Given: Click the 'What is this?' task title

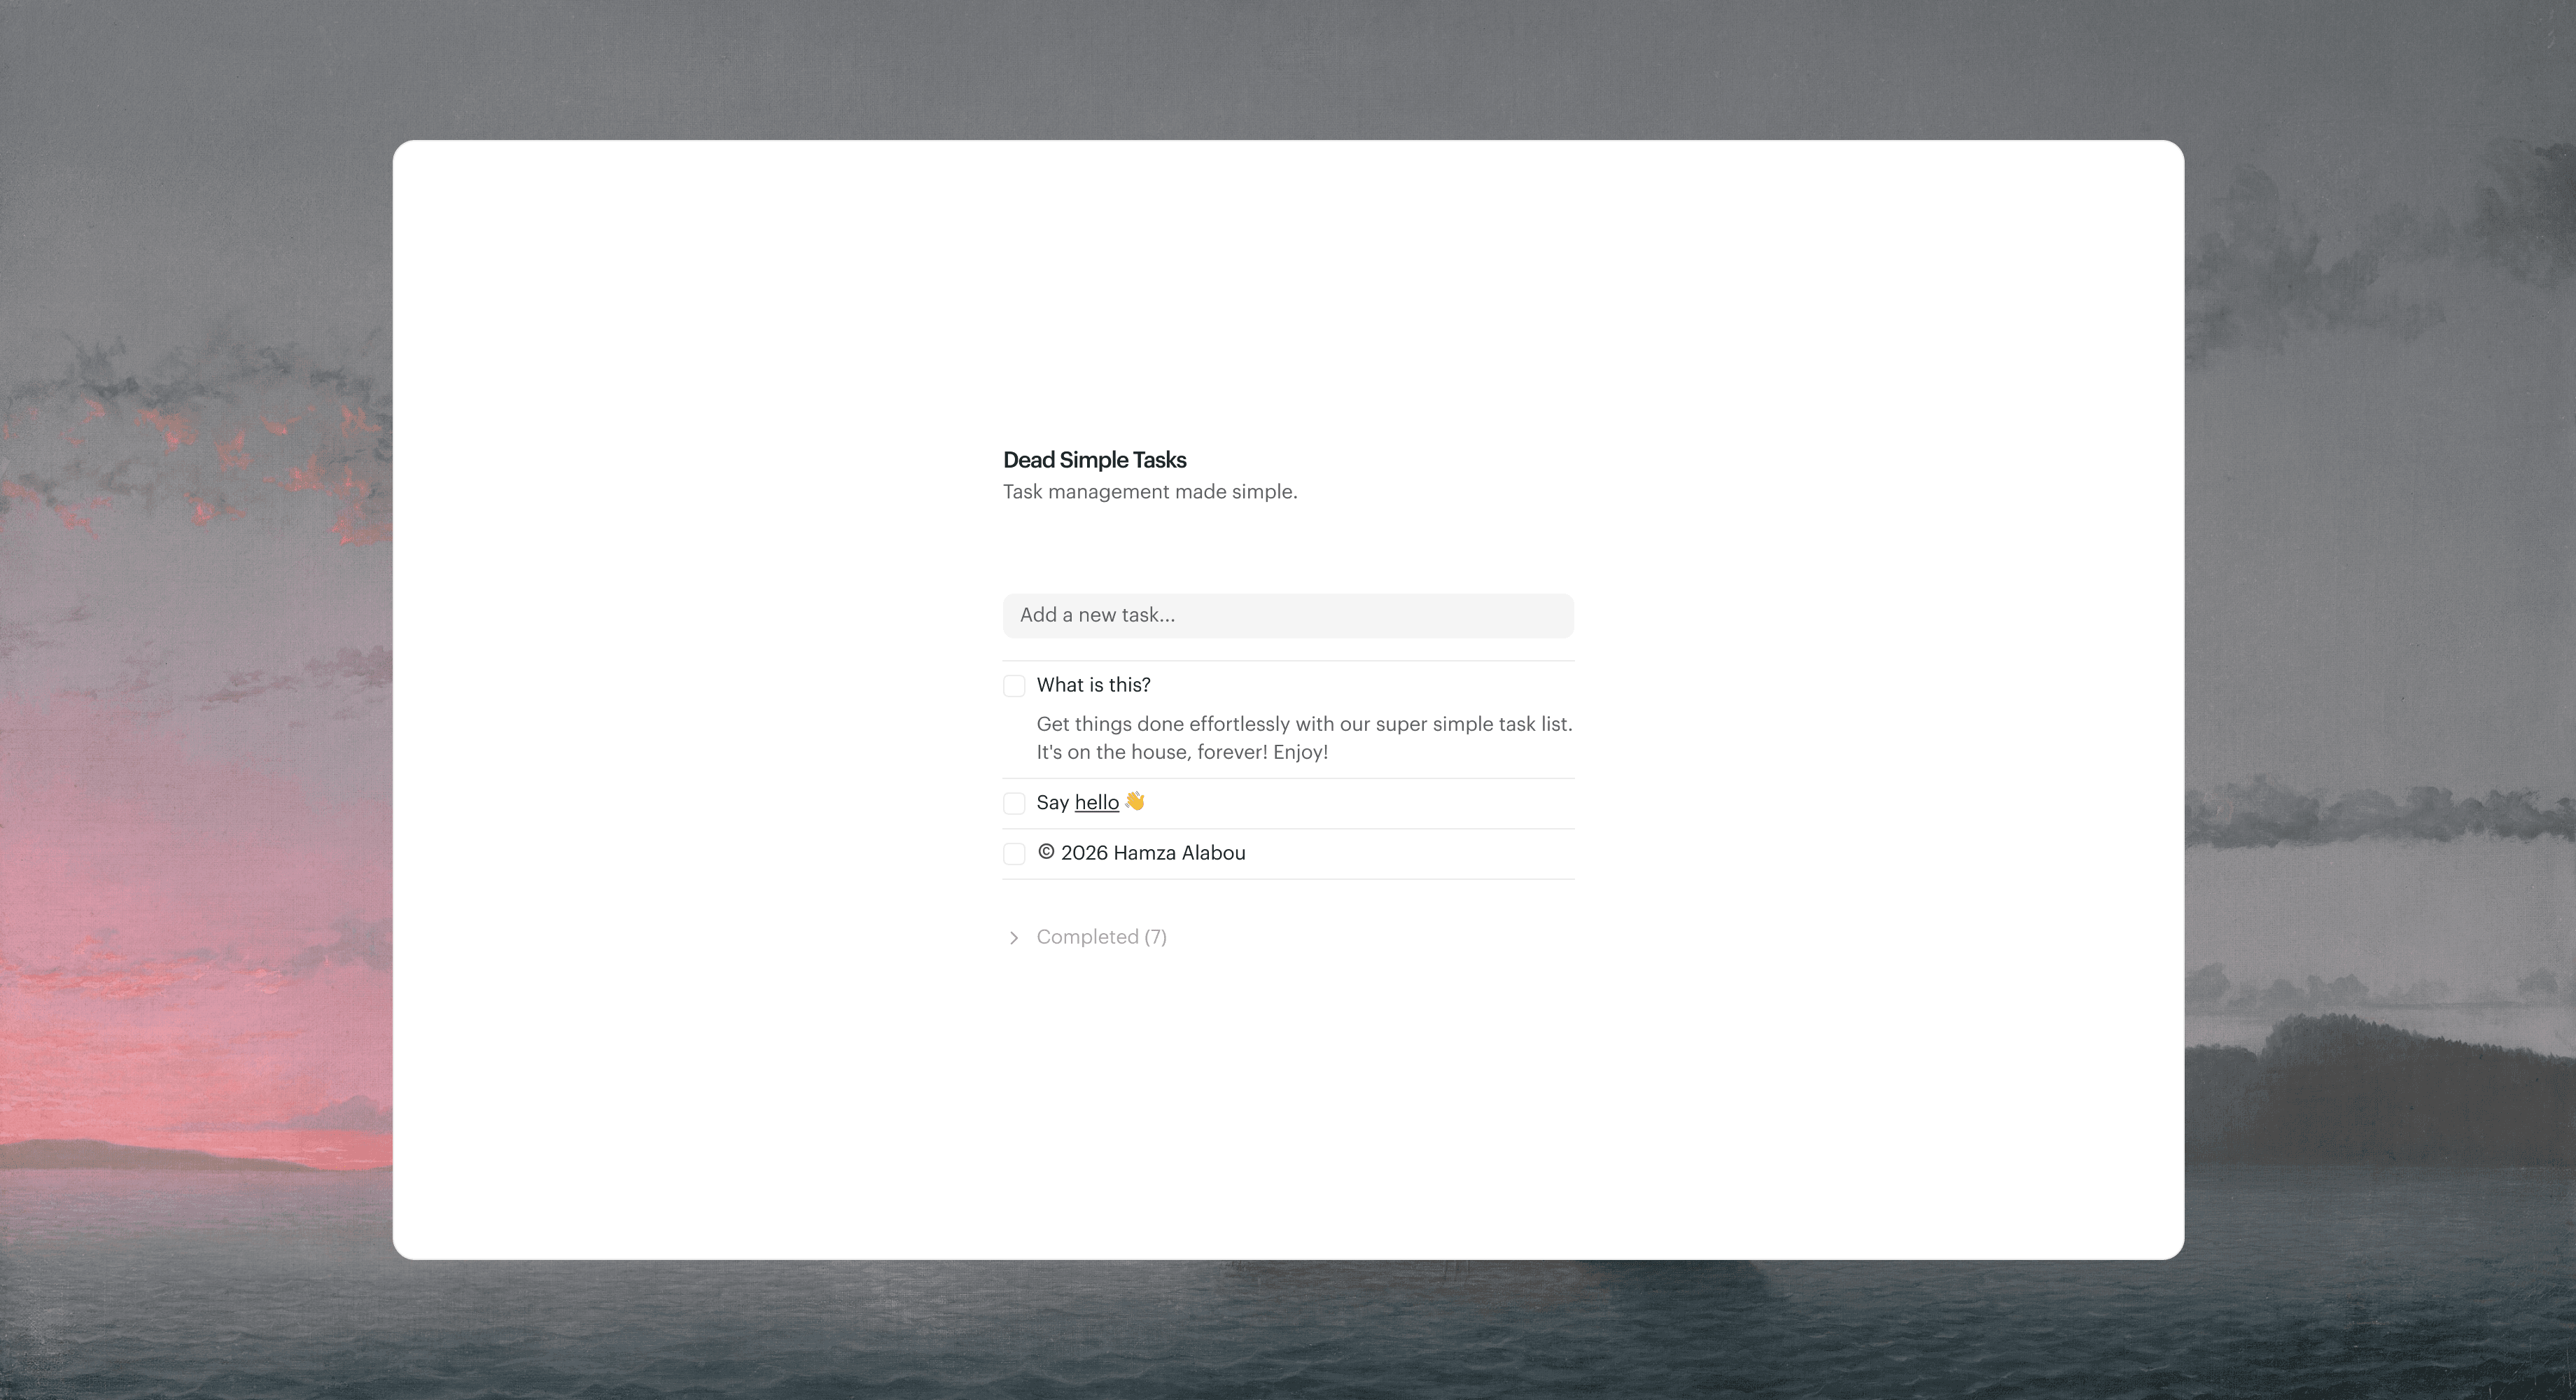Looking at the screenshot, I should pyautogui.click(x=1093, y=685).
